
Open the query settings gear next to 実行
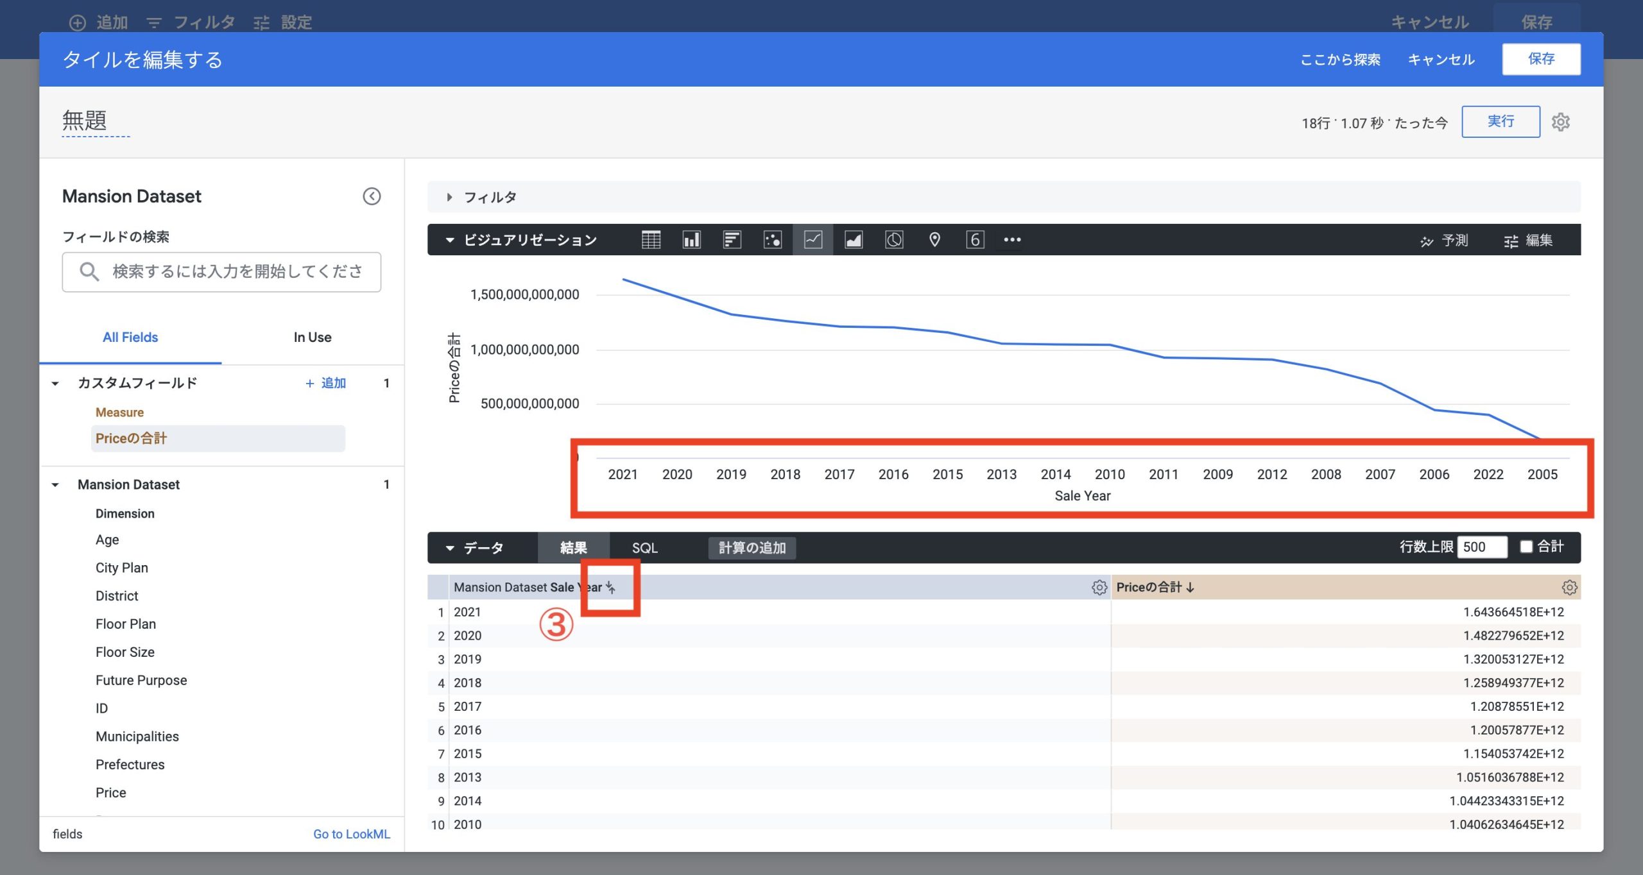pyautogui.click(x=1561, y=122)
